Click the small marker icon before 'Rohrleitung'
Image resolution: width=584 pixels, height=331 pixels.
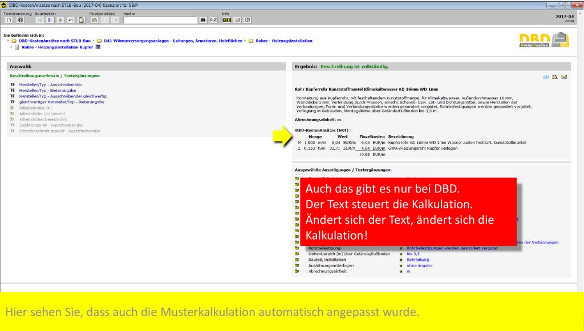pyautogui.click(x=401, y=260)
